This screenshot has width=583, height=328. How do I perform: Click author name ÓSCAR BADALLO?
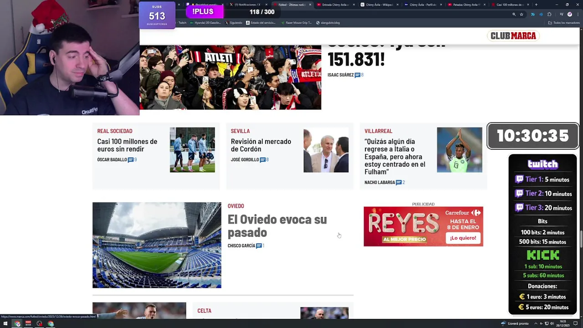112,160
